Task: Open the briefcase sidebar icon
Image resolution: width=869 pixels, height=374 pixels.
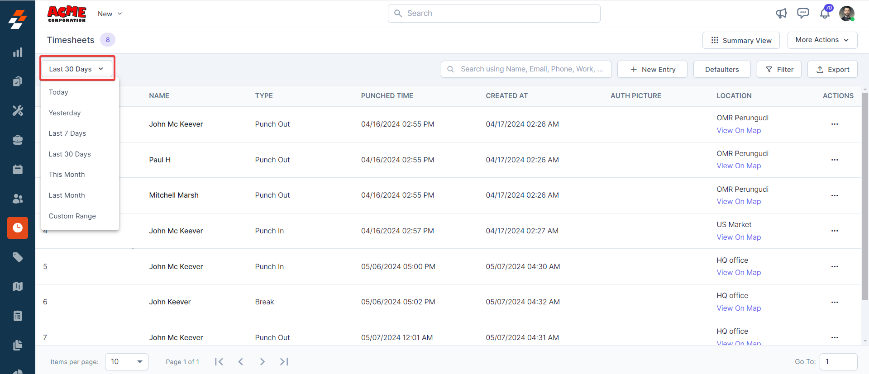Action: click(18, 140)
